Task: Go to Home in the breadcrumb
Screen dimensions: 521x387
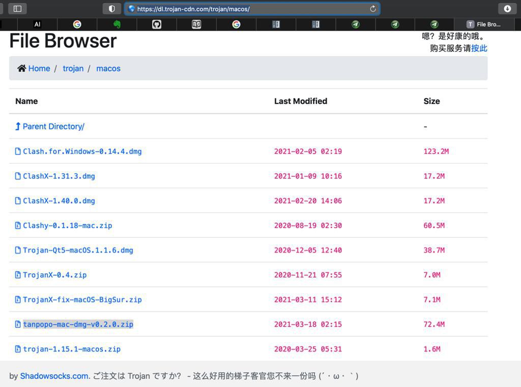Action: click(x=39, y=69)
